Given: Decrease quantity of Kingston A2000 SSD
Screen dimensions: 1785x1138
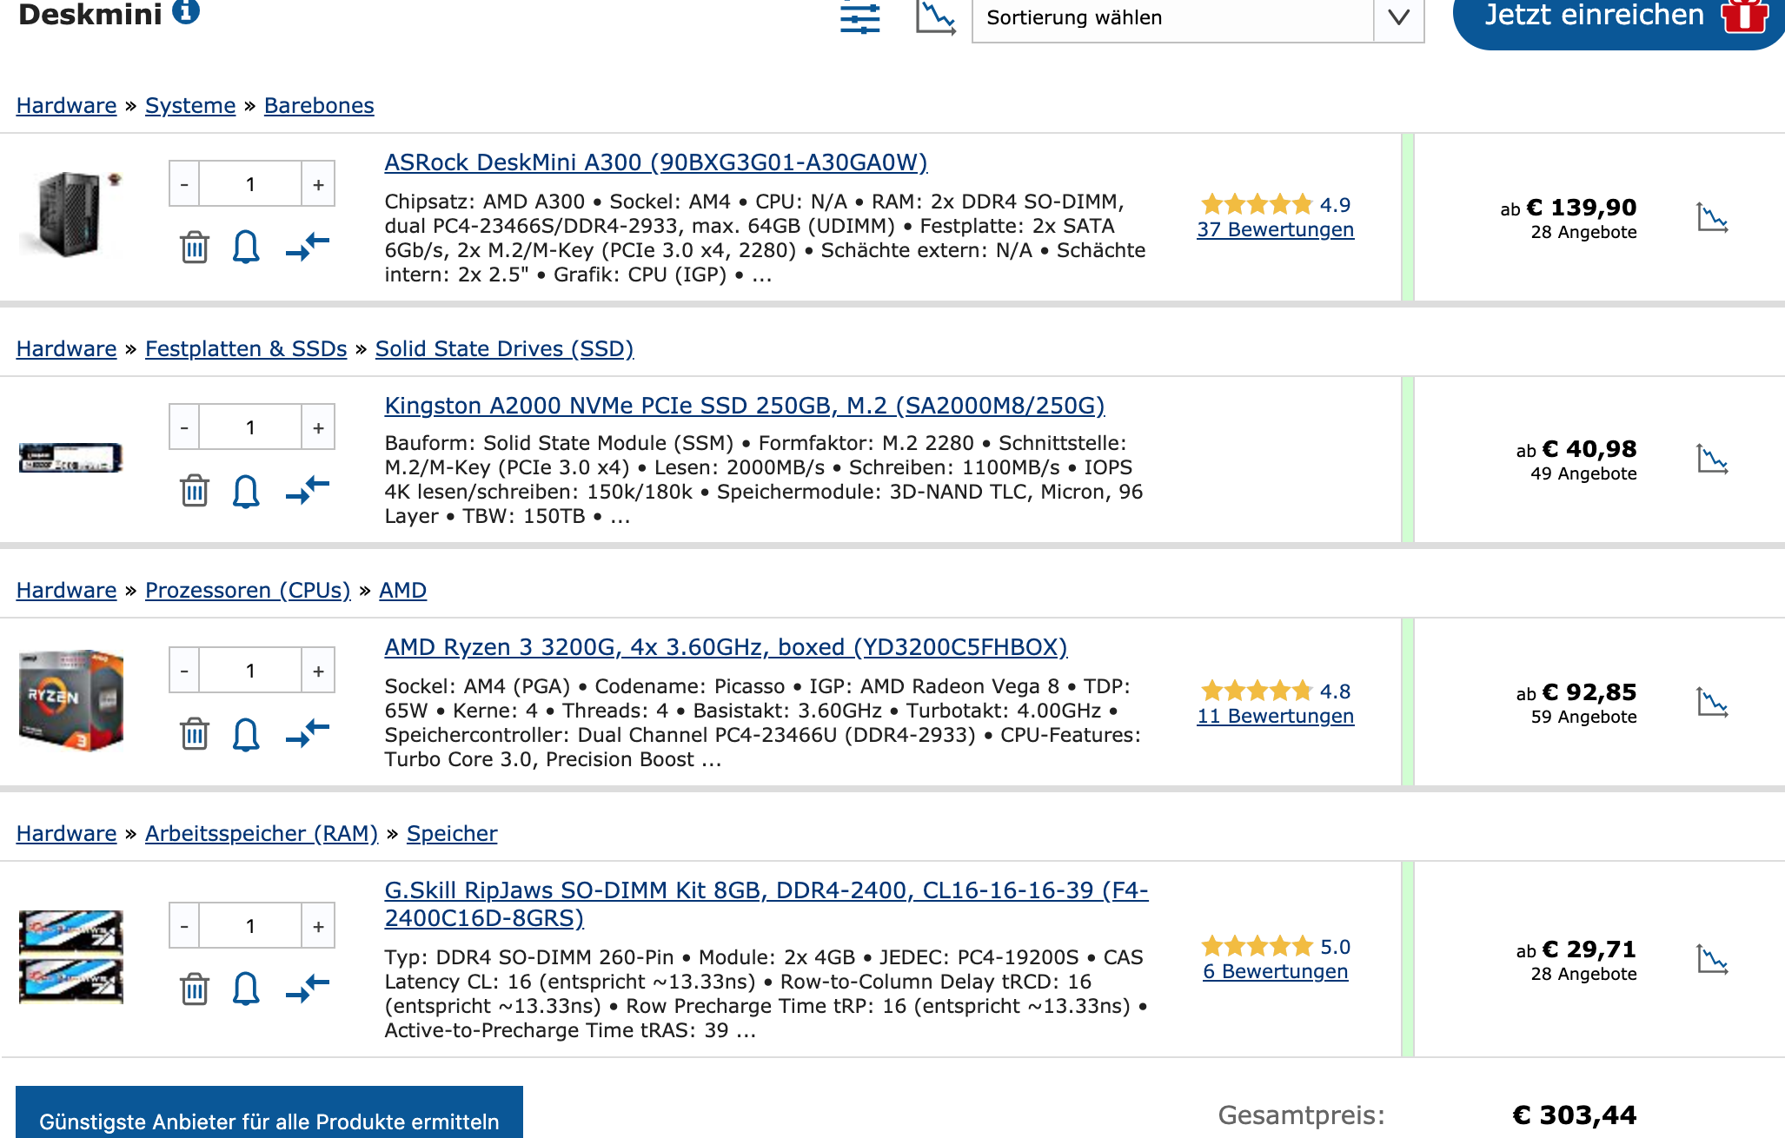Looking at the screenshot, I should 184,427.
